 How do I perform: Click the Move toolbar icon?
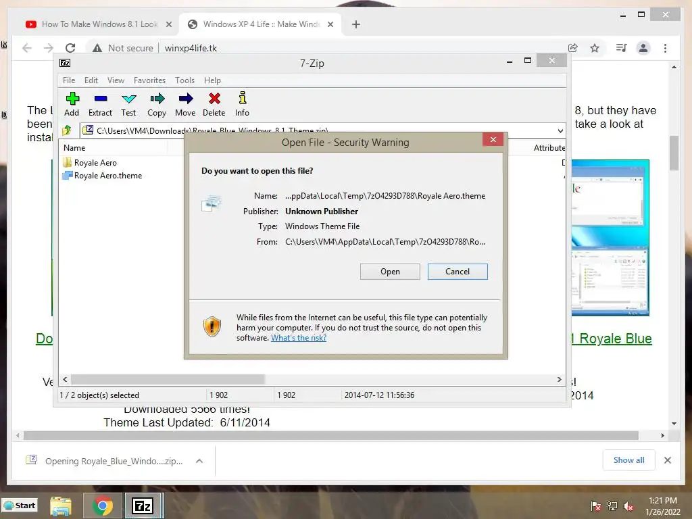[185, 104]
